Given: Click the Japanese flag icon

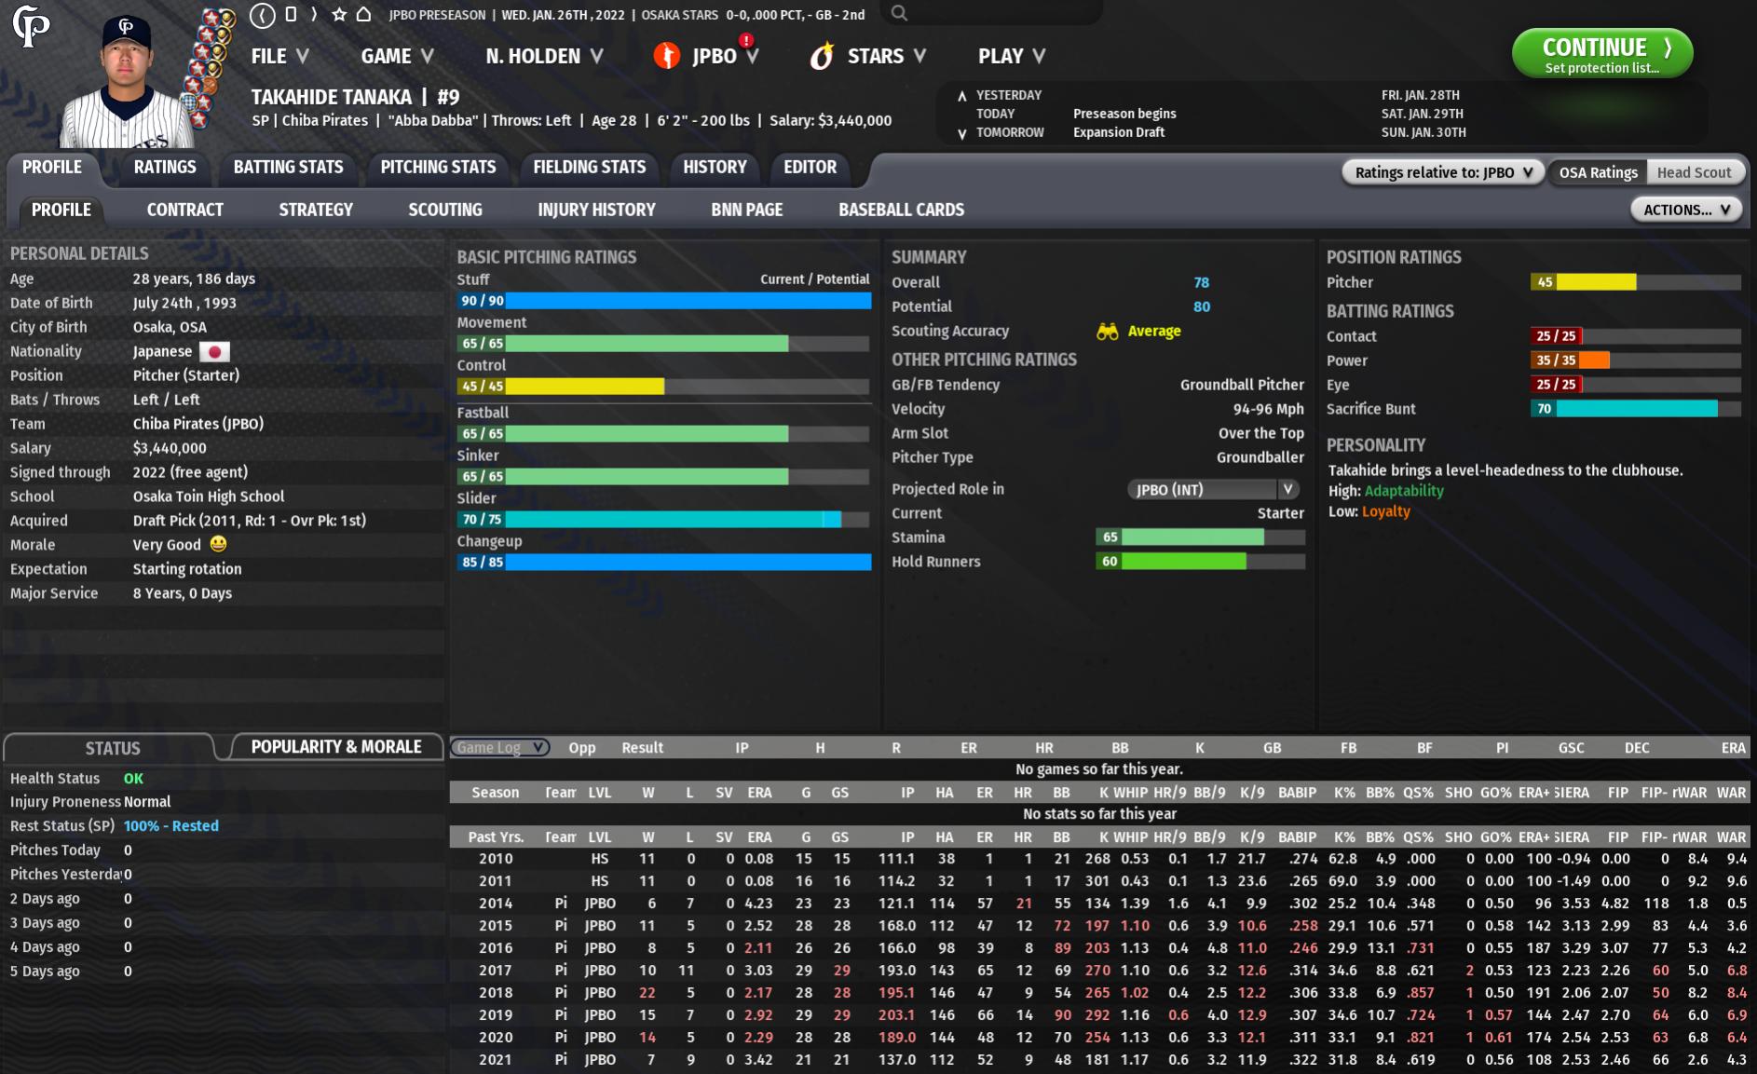Looking at the screenshot, I should (214, 351).
